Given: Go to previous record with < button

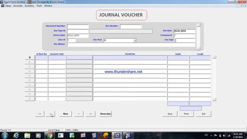Looking at the screenshot, I should click(50, 114).
